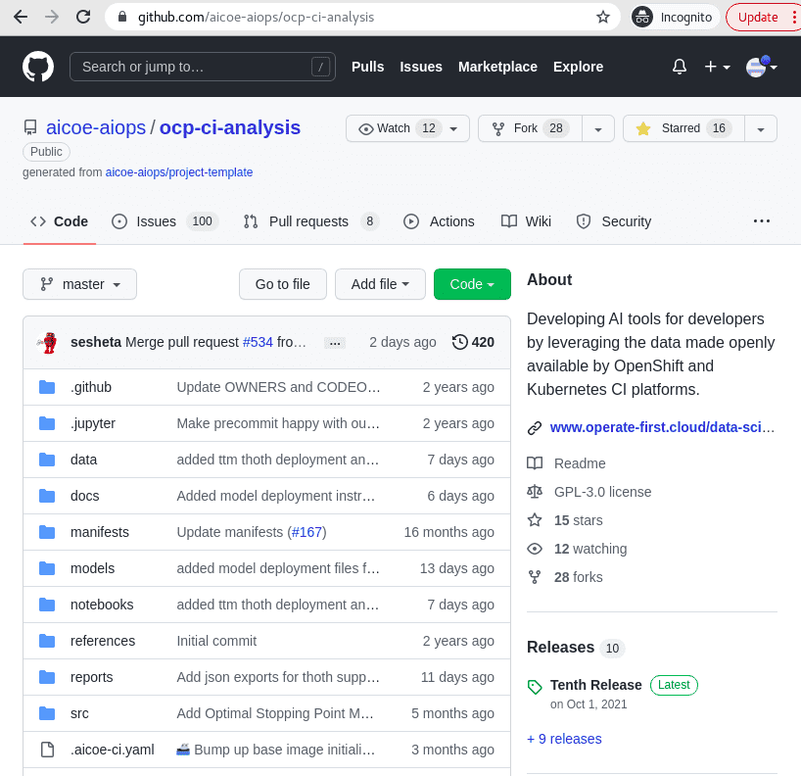
Task: Switch to the Actions tab
Action: (x=439, y=221)
